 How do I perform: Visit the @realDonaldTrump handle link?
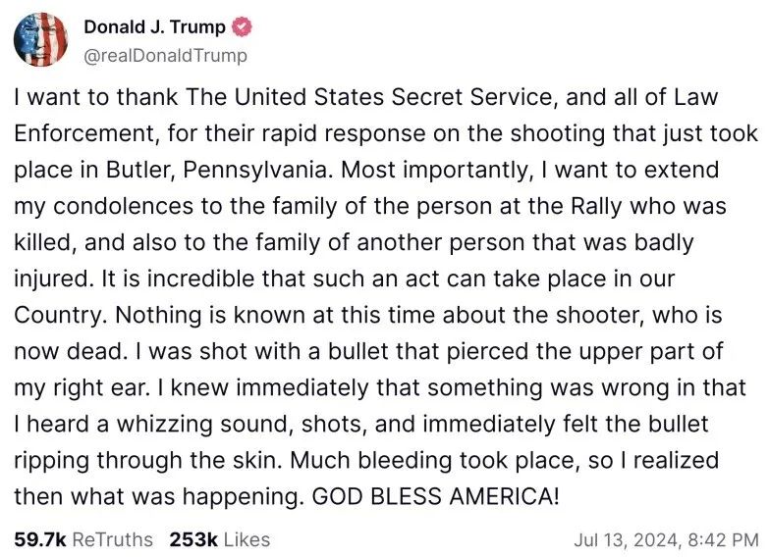tap(166, 56)
